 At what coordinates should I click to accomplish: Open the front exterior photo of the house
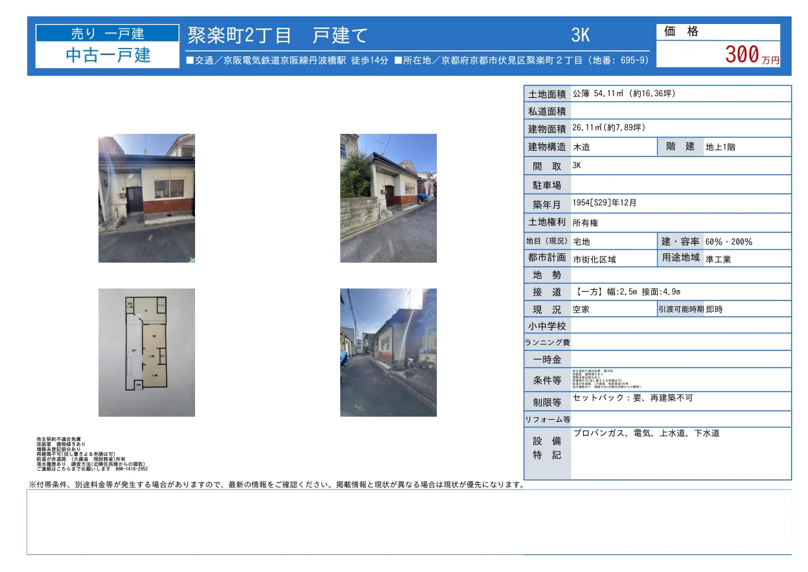pyautogui.click(x=148, y=198)
